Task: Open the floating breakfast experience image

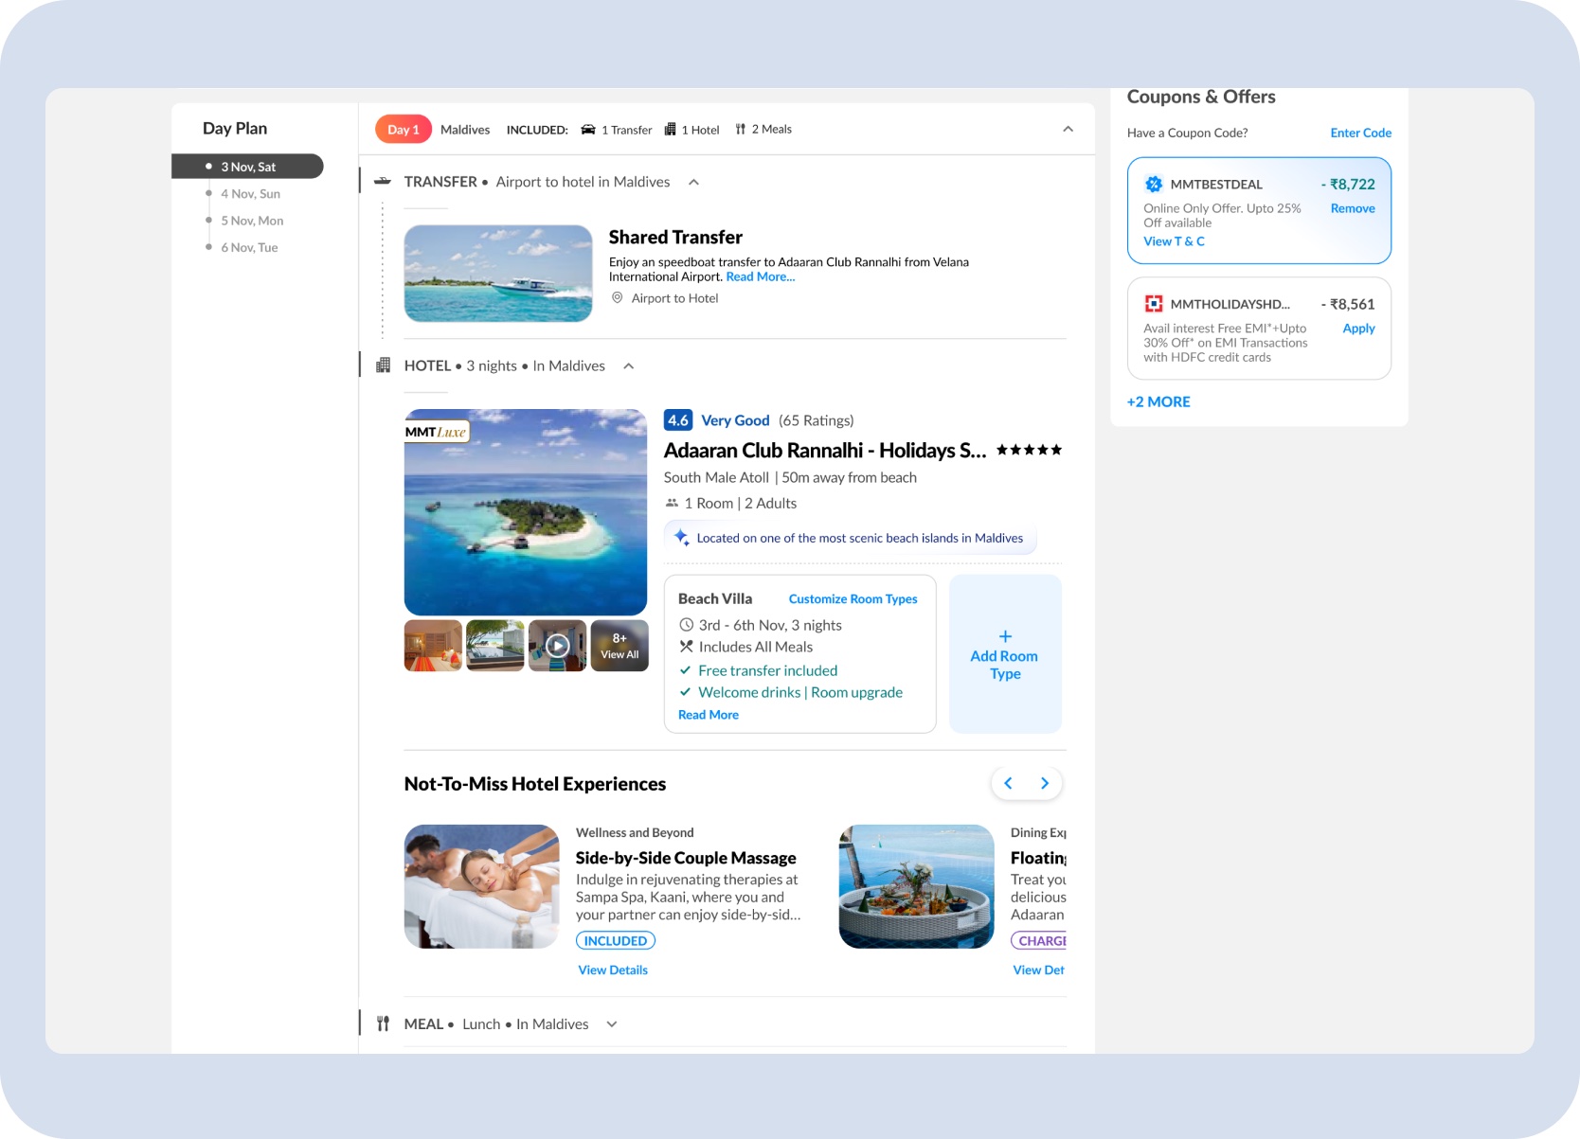Action: click(917, 886)
